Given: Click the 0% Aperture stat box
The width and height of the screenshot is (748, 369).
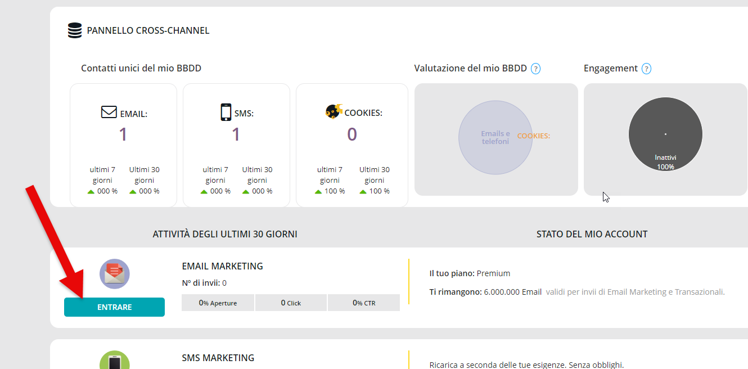Looking at the screenshot, I should (218, 303).
